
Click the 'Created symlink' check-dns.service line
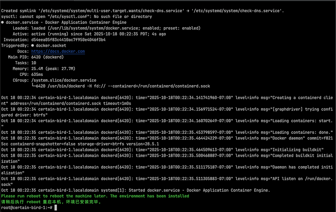point(143,11)
